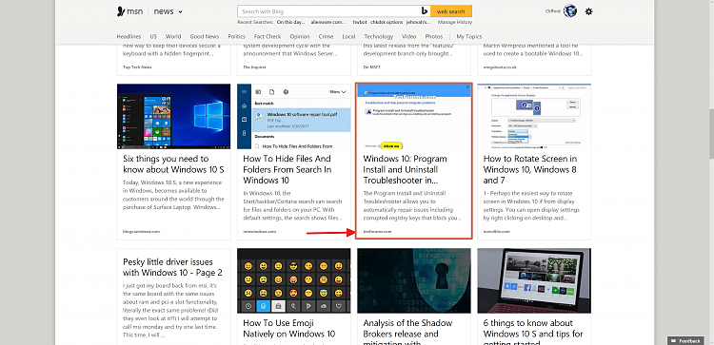This screenshot has height=345, width=714.
Task: Go to the My Topics tab
Action: coord(469,36)
